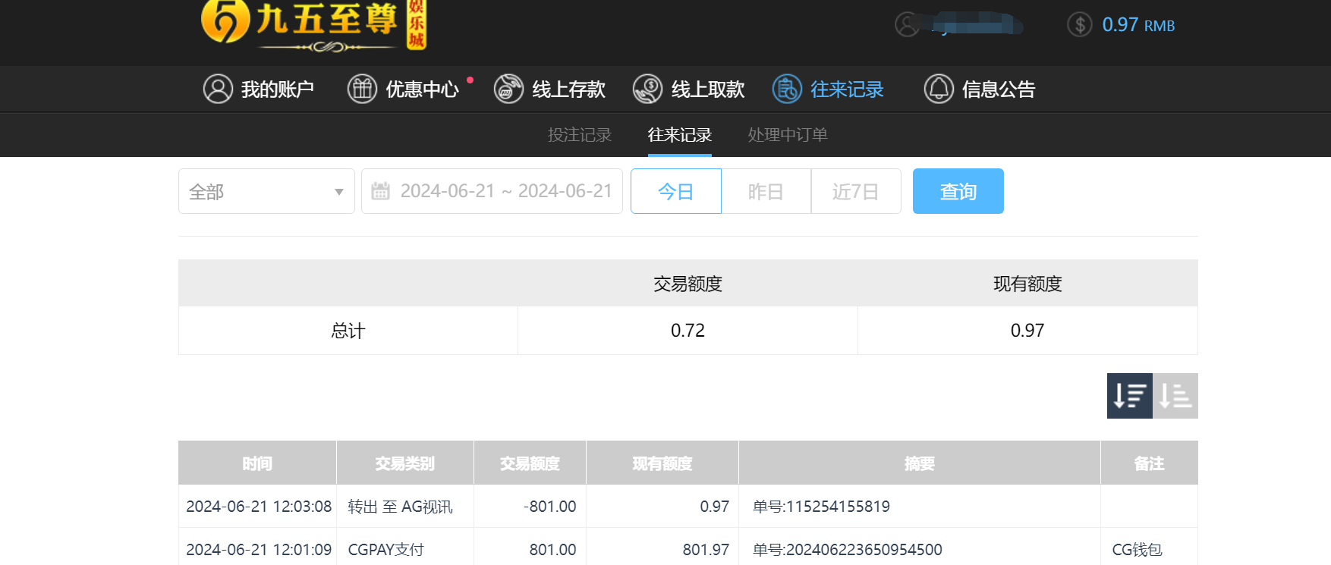This screenshot has width=1331, height=565.
Task: Click 单号:202406223650954500 summary text
Action: (848, 550)
